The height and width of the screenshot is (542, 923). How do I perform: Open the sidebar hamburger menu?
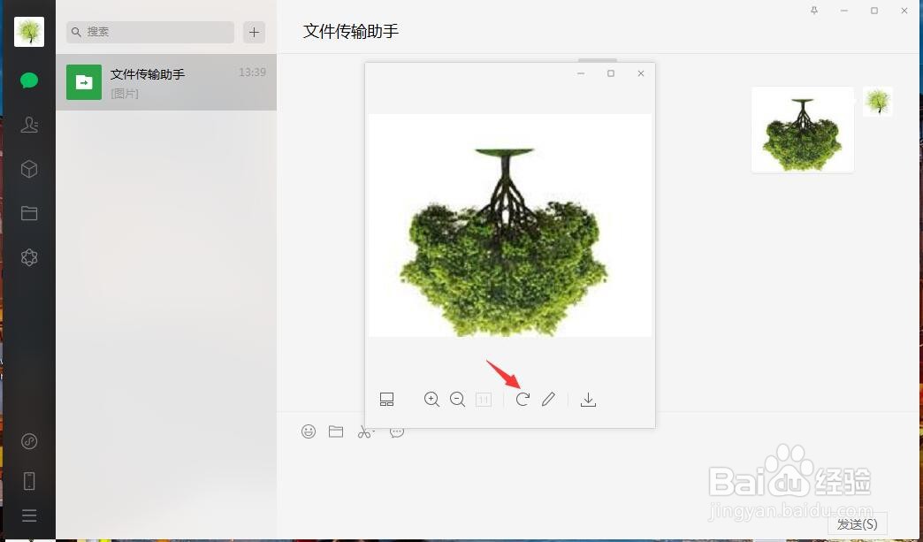pos(29,515)
